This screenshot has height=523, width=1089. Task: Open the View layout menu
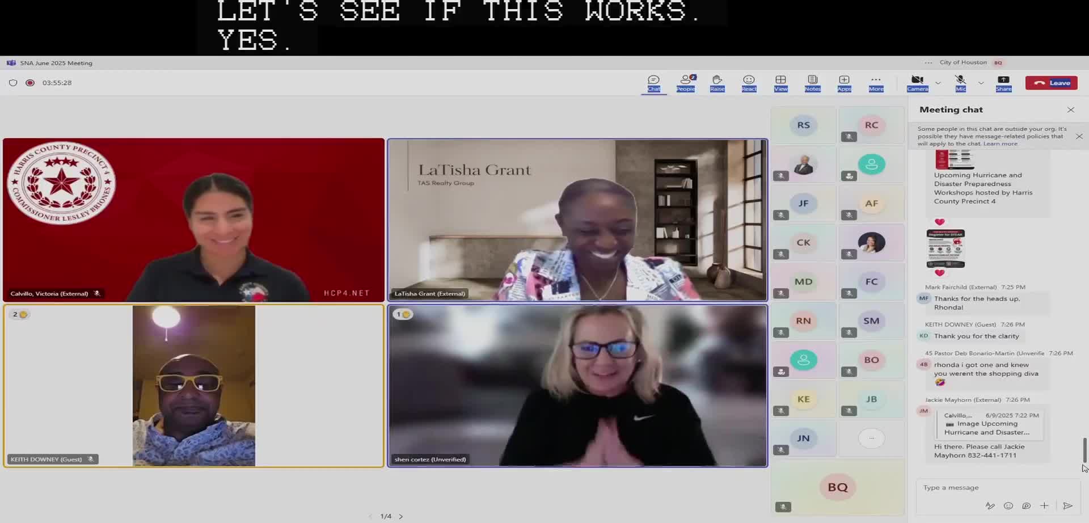pyautogui.click(x=780, y=82)
